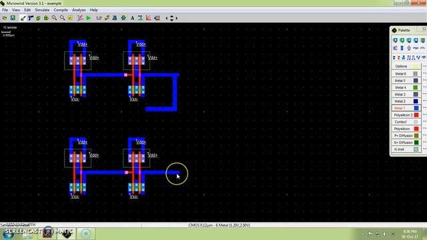Add a clock signal from the Palette
427x240 pixels.
pos(409,58)
